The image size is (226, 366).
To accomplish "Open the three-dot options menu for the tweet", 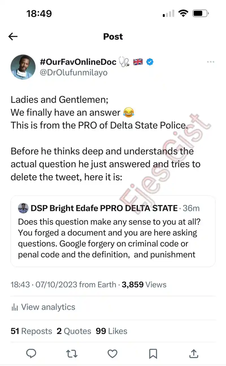I will tap(210, 62).
